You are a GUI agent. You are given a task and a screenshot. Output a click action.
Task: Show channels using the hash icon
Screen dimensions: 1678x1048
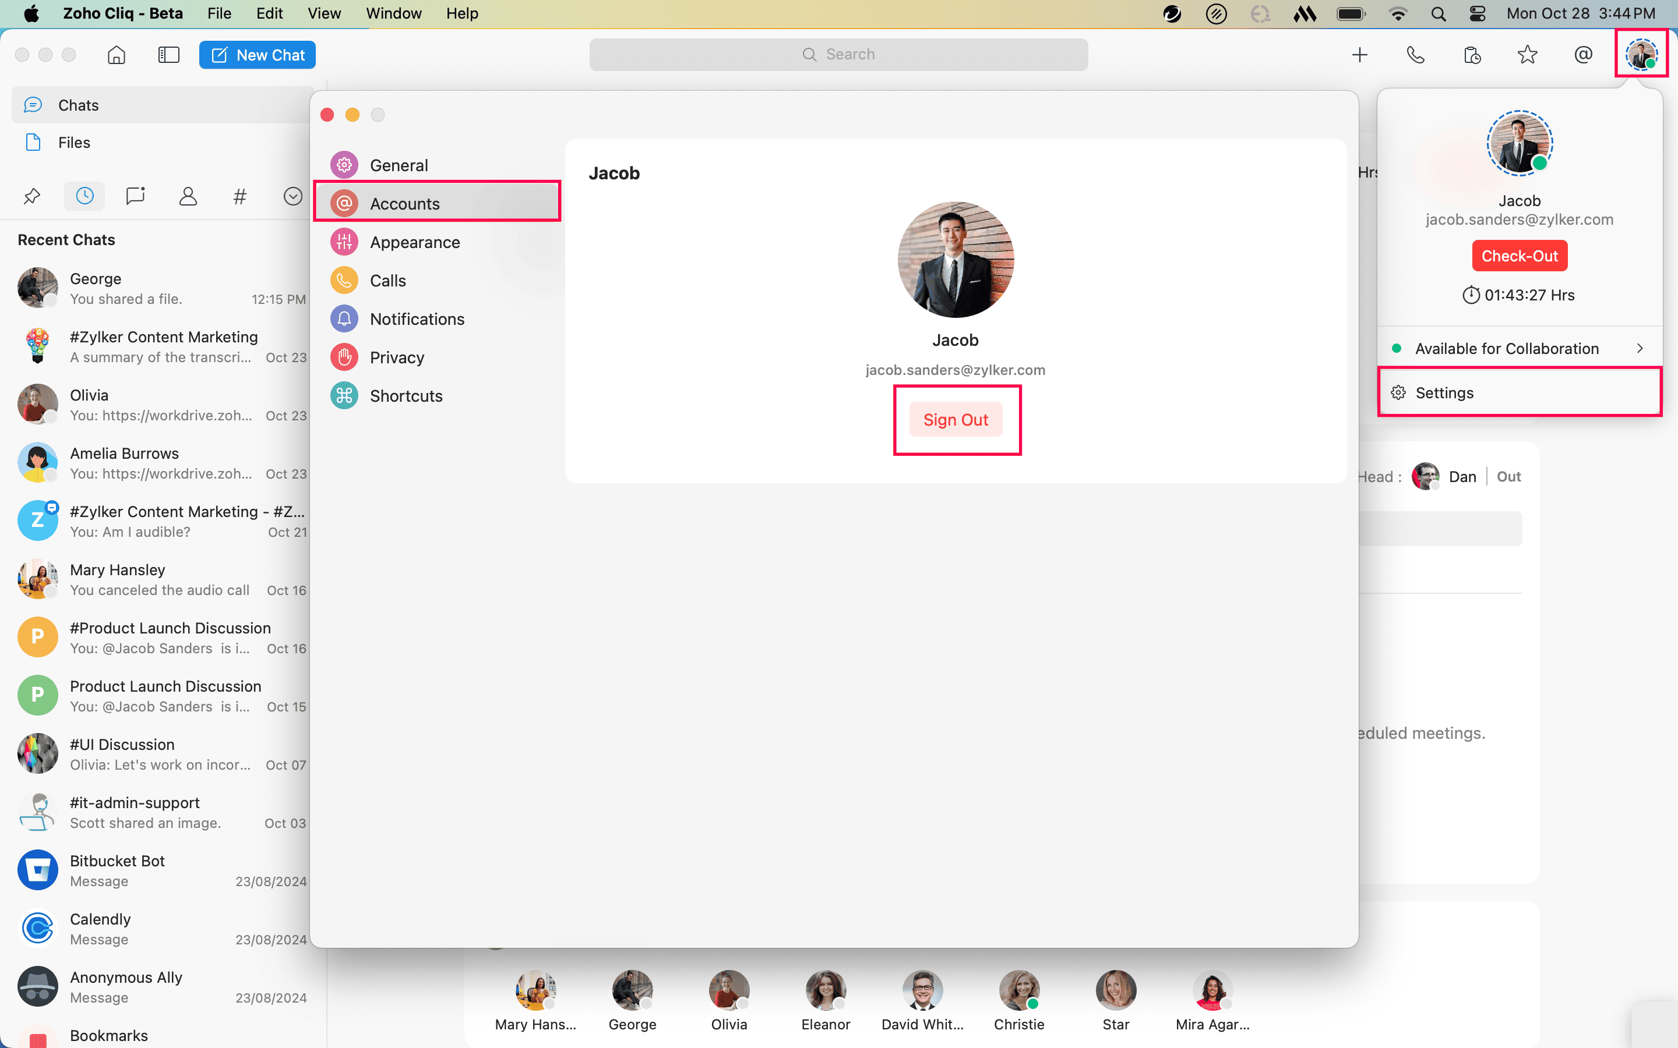pos(240,197)
